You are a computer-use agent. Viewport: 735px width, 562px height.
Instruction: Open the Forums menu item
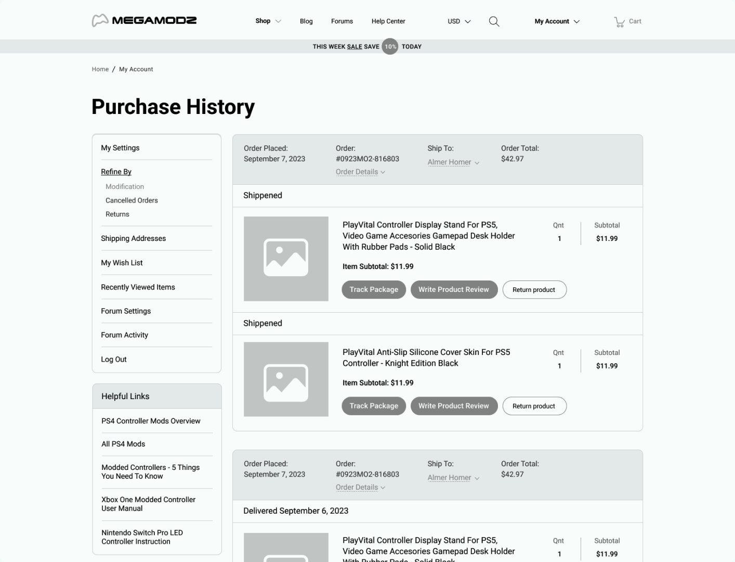pyautogui.click(x=342, y=21)
